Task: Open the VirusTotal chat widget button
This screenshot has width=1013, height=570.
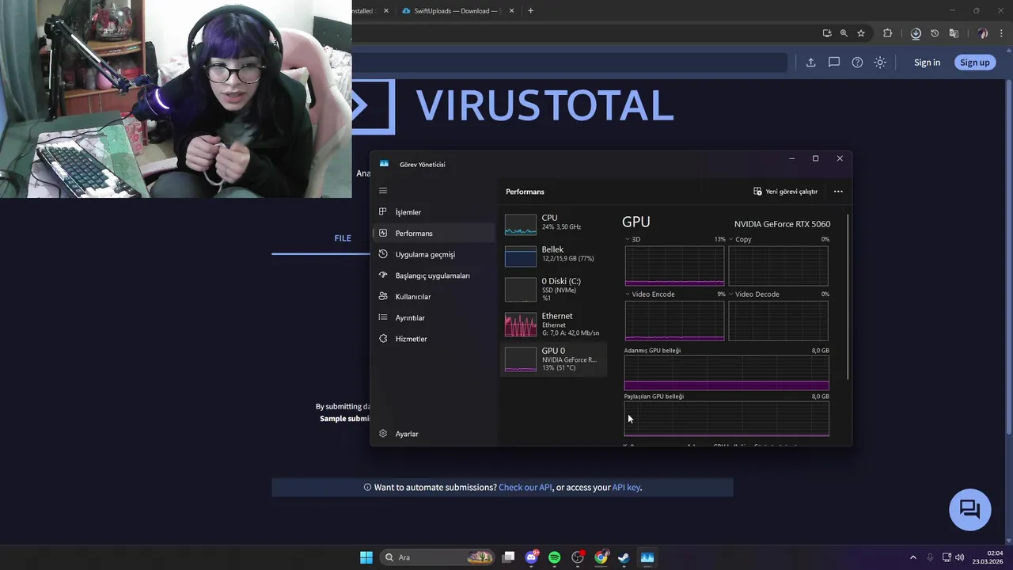Action: point(970,509)
